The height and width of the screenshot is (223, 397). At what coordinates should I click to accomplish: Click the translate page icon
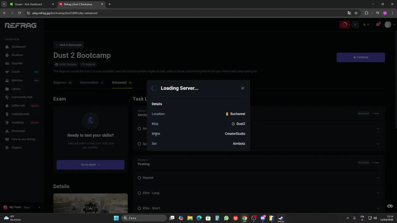coord(349,13)
